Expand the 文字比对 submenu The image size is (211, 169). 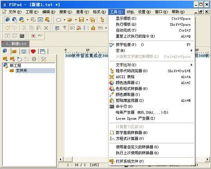tap(151, 65)
